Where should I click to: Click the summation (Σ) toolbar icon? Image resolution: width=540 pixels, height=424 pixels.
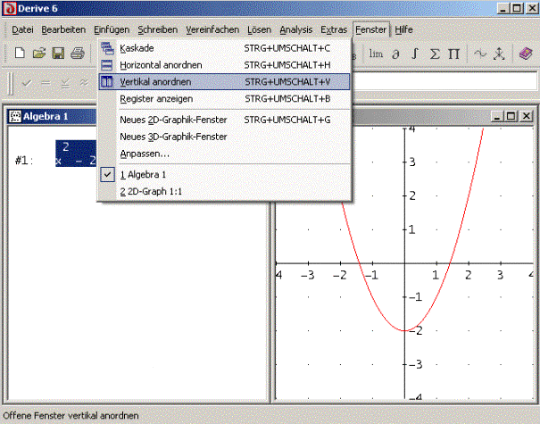(x=435, y=54)
